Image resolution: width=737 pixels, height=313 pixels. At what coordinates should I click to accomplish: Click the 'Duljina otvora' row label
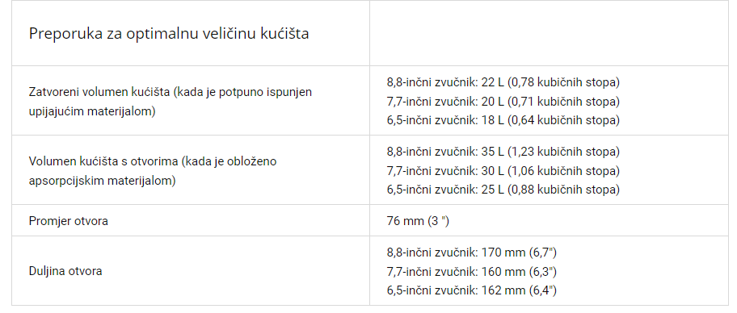[65, 271]
